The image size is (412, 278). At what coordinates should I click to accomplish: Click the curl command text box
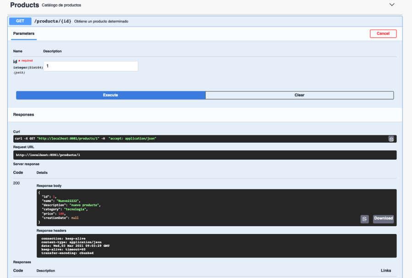137,138
